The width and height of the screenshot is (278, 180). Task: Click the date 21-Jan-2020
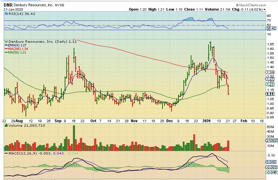click(x=13, y=9)
